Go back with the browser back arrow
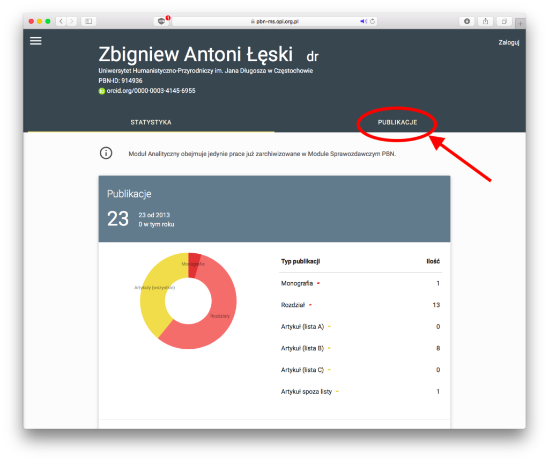The image size is (549, 462). click(x=61, y=21)
